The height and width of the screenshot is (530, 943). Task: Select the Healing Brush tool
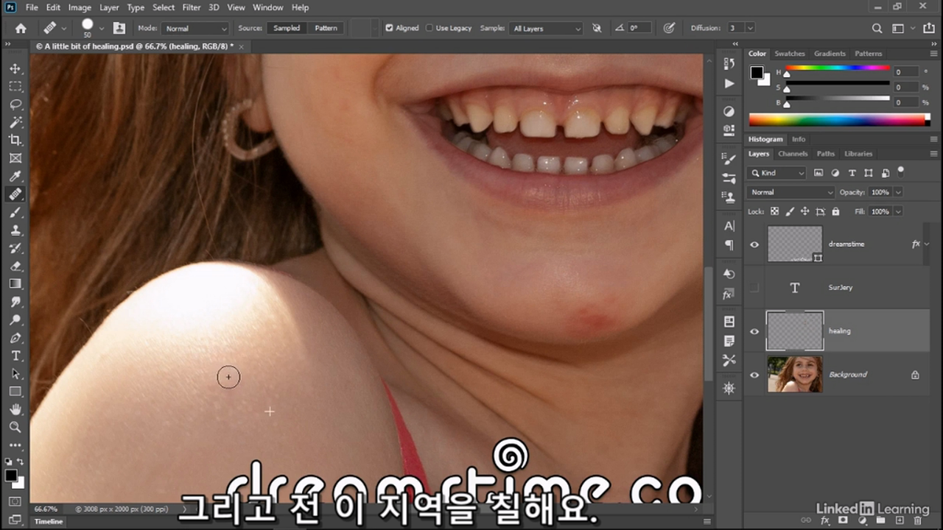15,194
